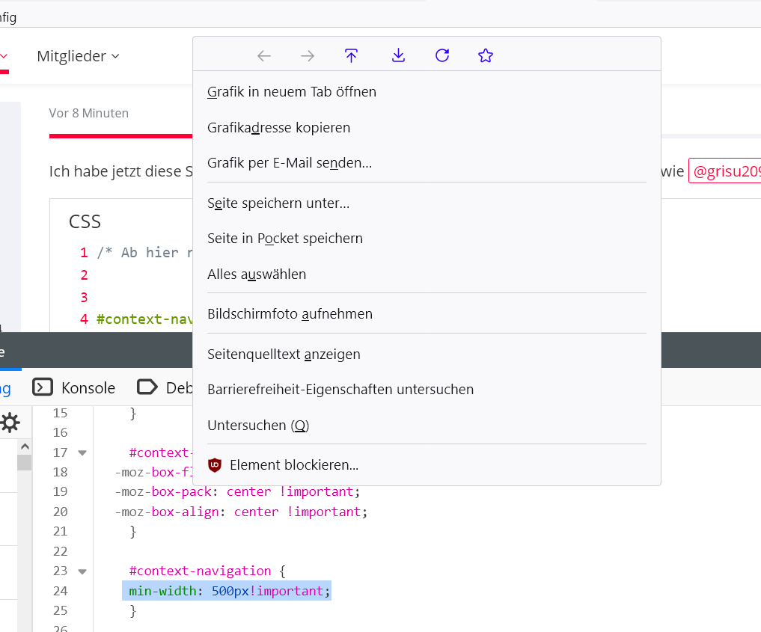Screen dimensions: 761x632
Task: Expand the Mitglieder dropdown menu
Action: point(79,56)
